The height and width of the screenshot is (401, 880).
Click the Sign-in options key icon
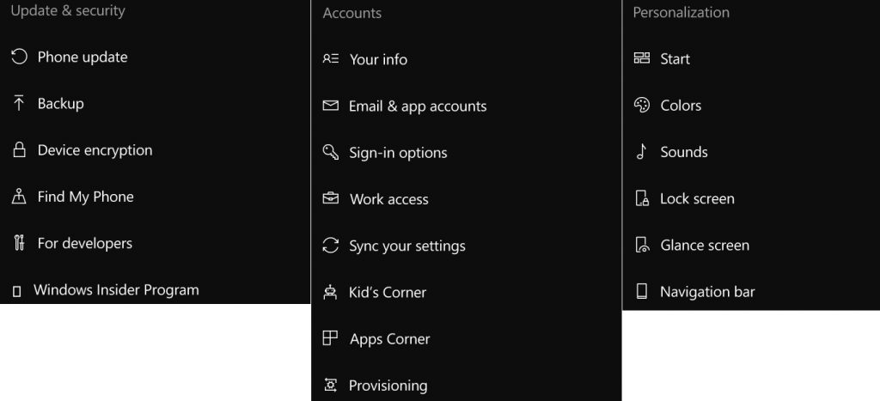[331, 153]
